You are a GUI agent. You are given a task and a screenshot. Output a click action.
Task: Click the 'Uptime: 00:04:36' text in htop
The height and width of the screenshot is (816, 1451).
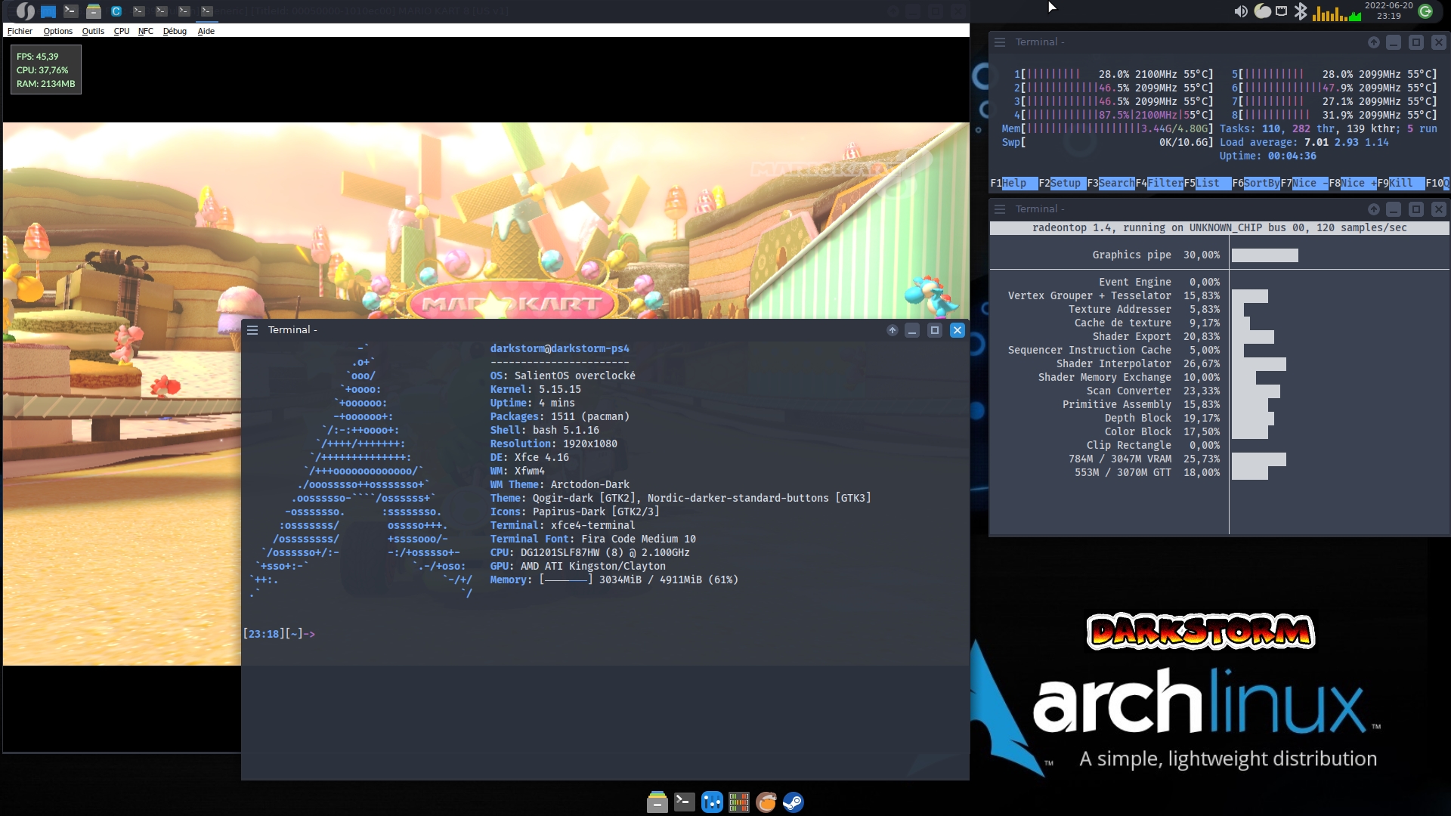[x=1268, y=156]
